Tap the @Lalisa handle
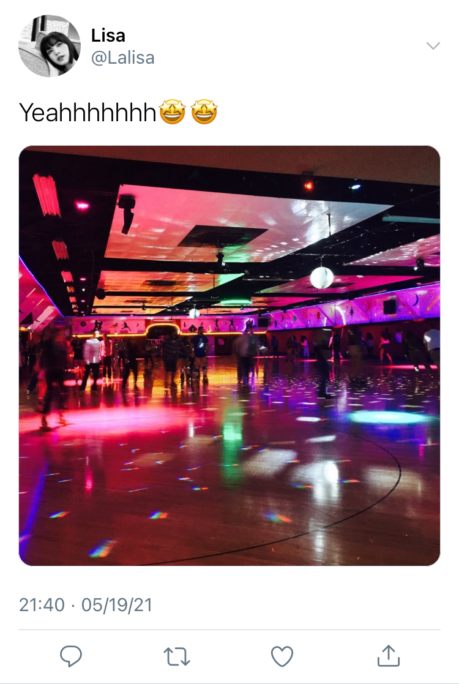This screenshot has height=684, width=459. click(x=122, y=58)
